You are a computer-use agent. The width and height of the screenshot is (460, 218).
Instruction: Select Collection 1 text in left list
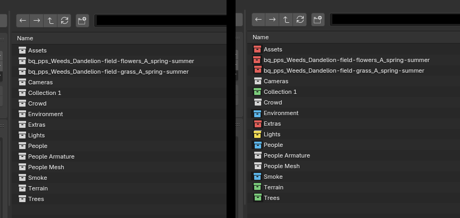pyautogui.click(x=45, y=93)
